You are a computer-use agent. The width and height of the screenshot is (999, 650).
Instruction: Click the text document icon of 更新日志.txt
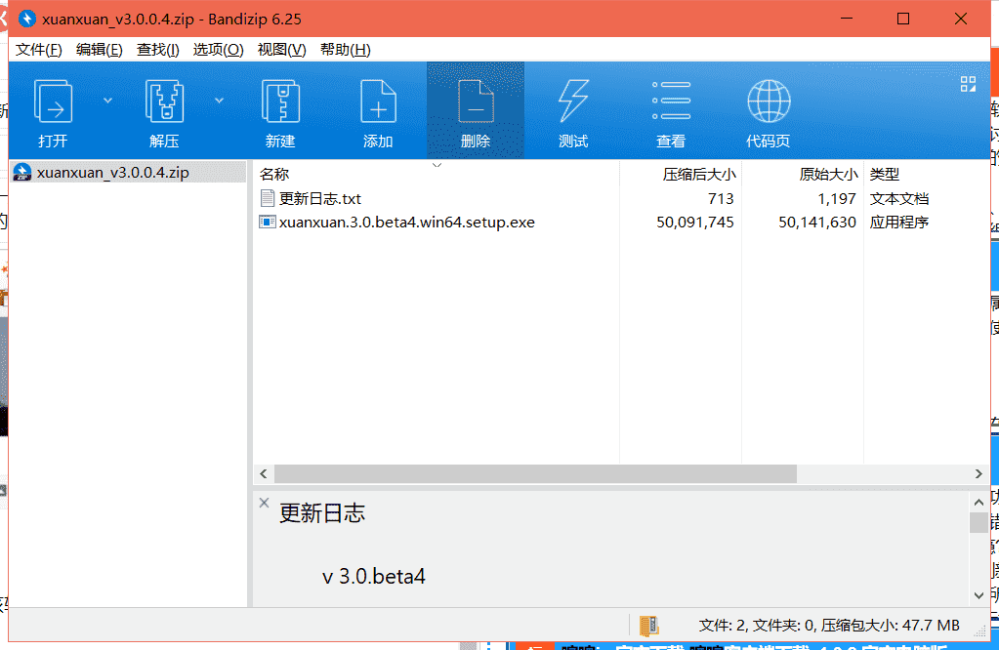268,199
